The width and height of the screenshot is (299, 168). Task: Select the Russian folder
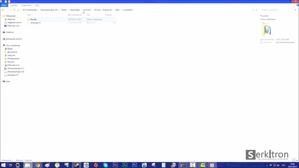click(x=71, y=19)
